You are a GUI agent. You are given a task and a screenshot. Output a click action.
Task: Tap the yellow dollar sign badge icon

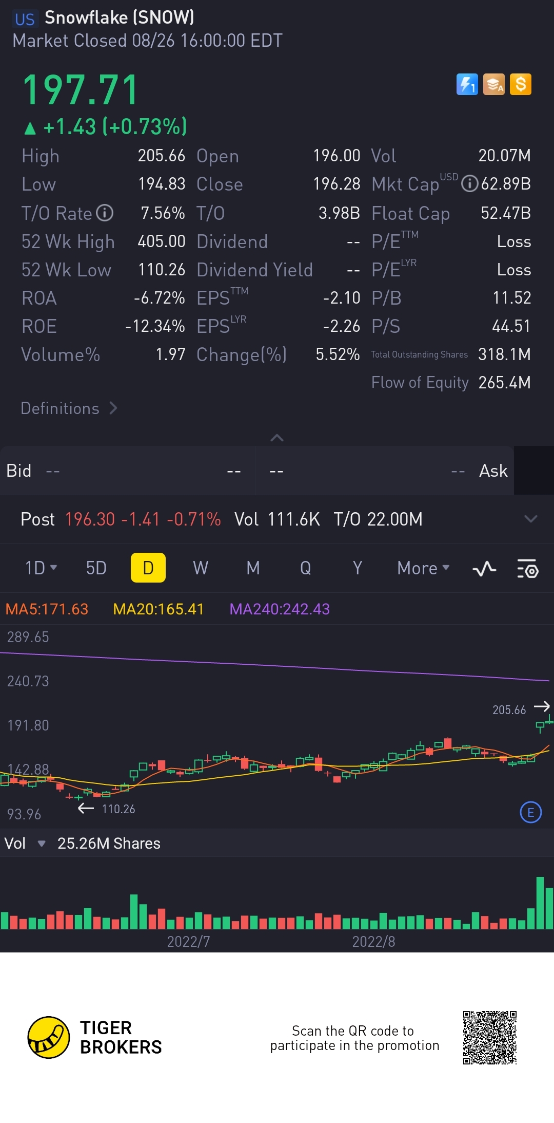click(520, 84)
